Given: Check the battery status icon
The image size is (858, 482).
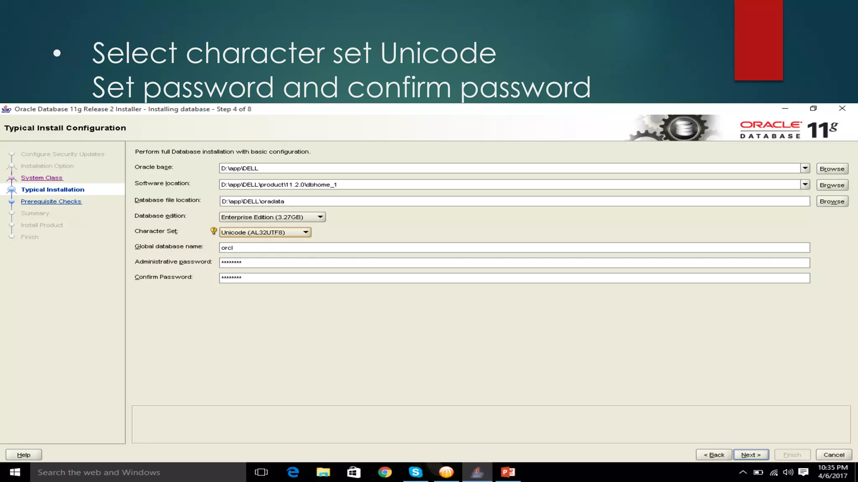Looking at the screenshot, I should (x=758, y=472).
